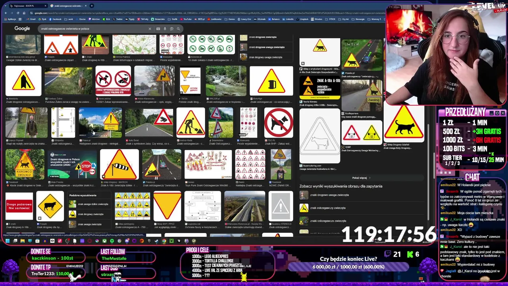Open the yellow diamond cow sign thumbnail
The width and height of the screenshot is (508, 286).
[x=50, y=207]
